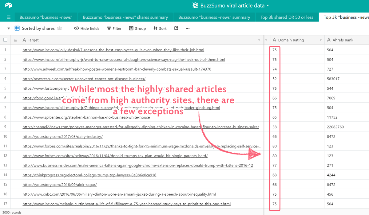Open the Buzzsumo "business -news" summary tab
369x215 pixels.
pyautogui.click(x=214, y=17)
